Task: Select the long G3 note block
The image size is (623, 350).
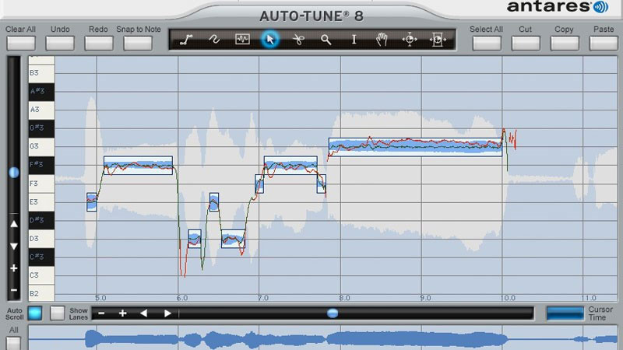Action: click(415, 146)
